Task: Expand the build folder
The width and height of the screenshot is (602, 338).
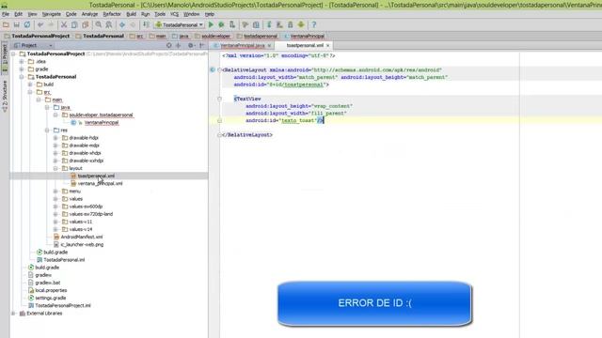Action: [30, 84]
